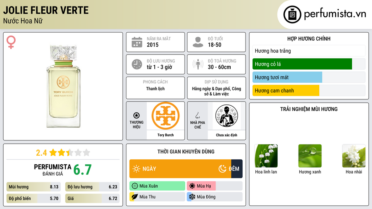Click the Mùa Xuân season bar
The height and width of the screenshot is (209, 372).
[x=157, y=186]
